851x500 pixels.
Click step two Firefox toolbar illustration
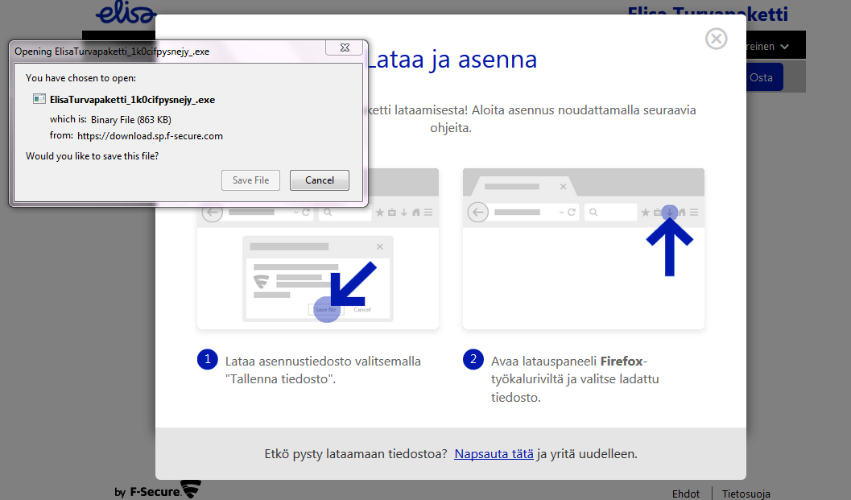[x=584, y=249]
